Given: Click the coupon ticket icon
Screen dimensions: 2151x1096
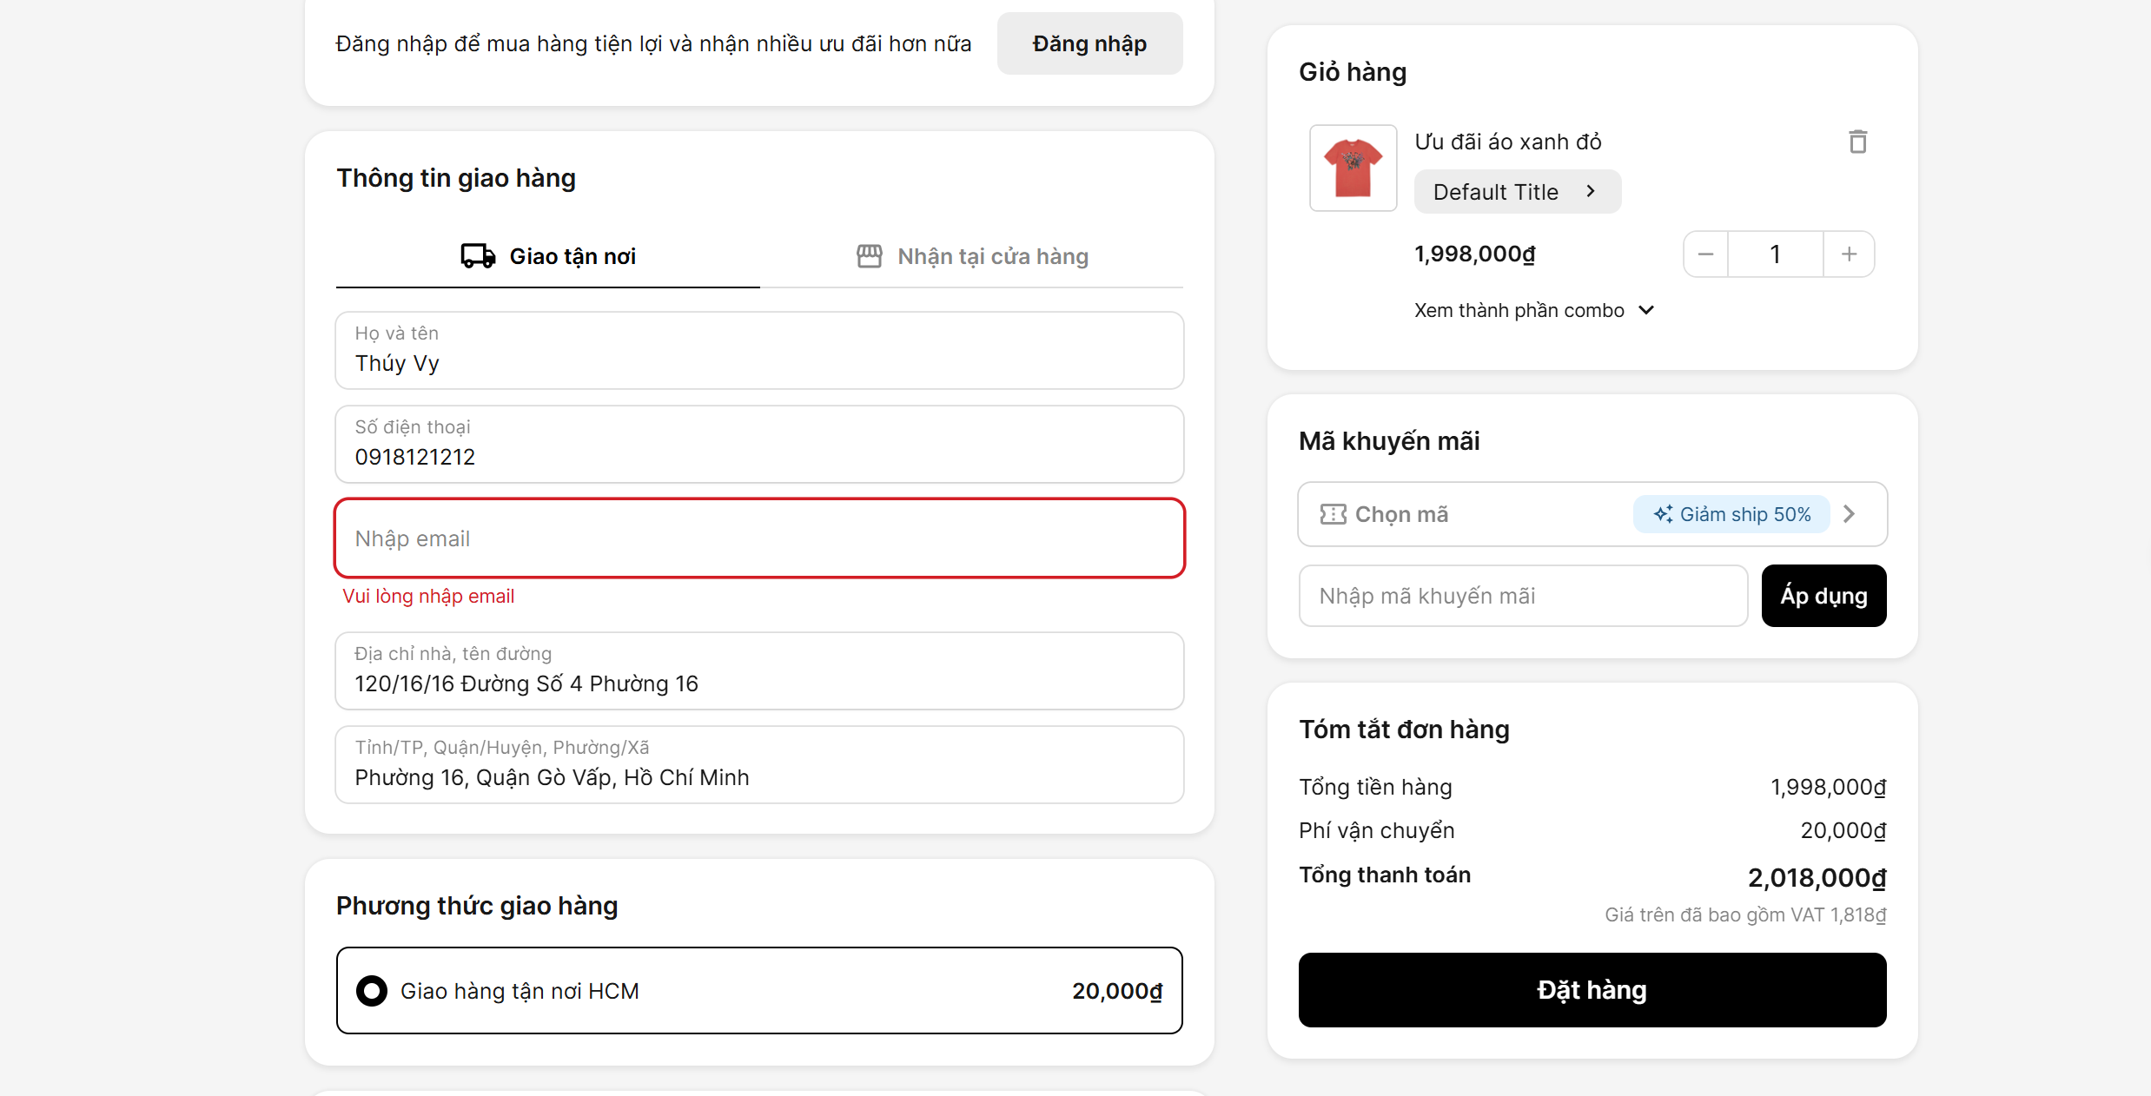Looking at the screenshot, I should (x=1333, y=514).
